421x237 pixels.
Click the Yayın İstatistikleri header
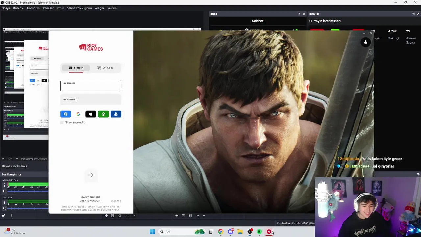(x=327, y=21)
